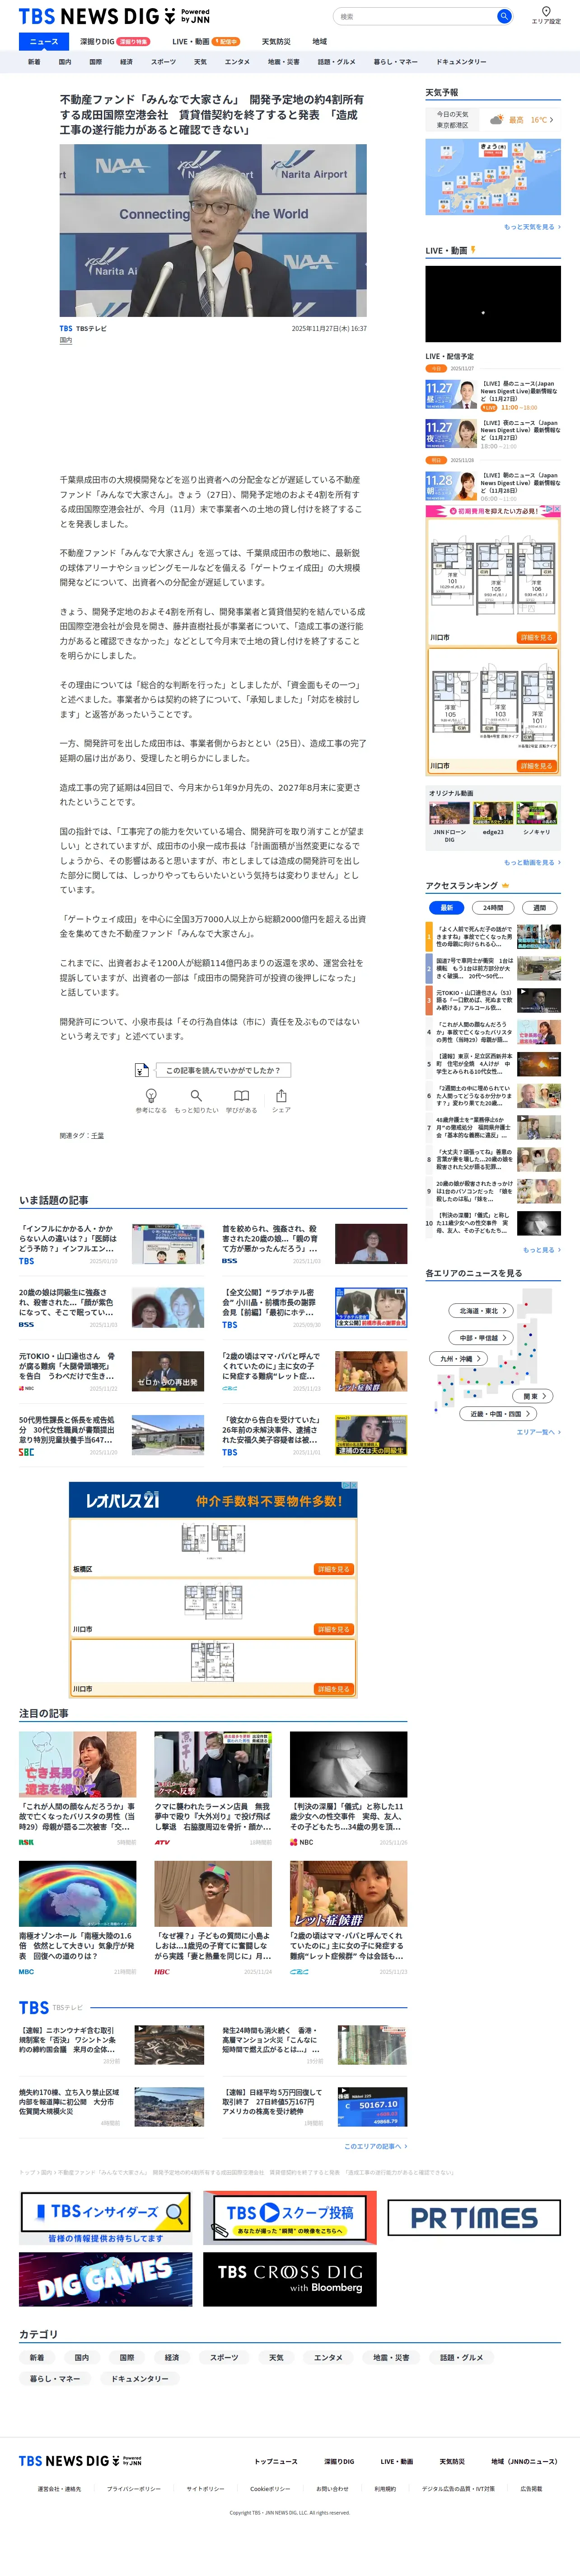Open the PR TIMES banner

coord(474,2218)
